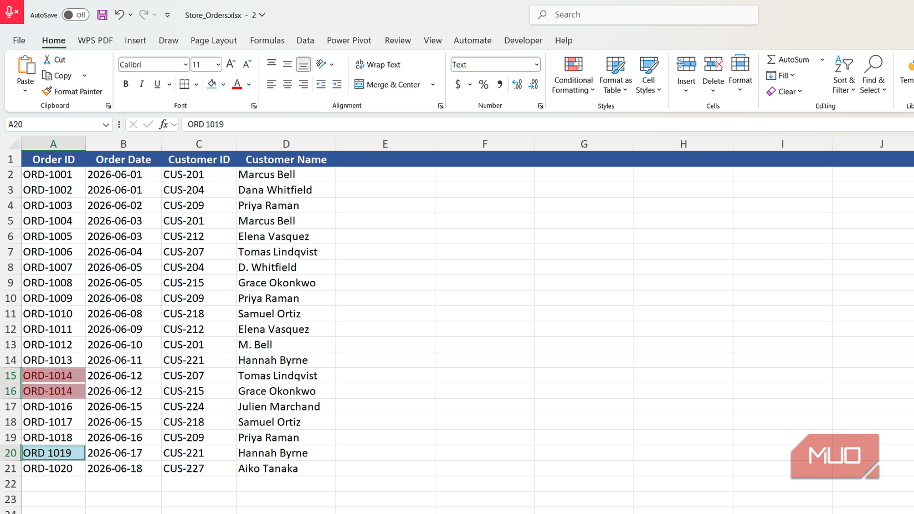
Task: Expand Merge & Center options arrow
Action: [x=433, y=85]
